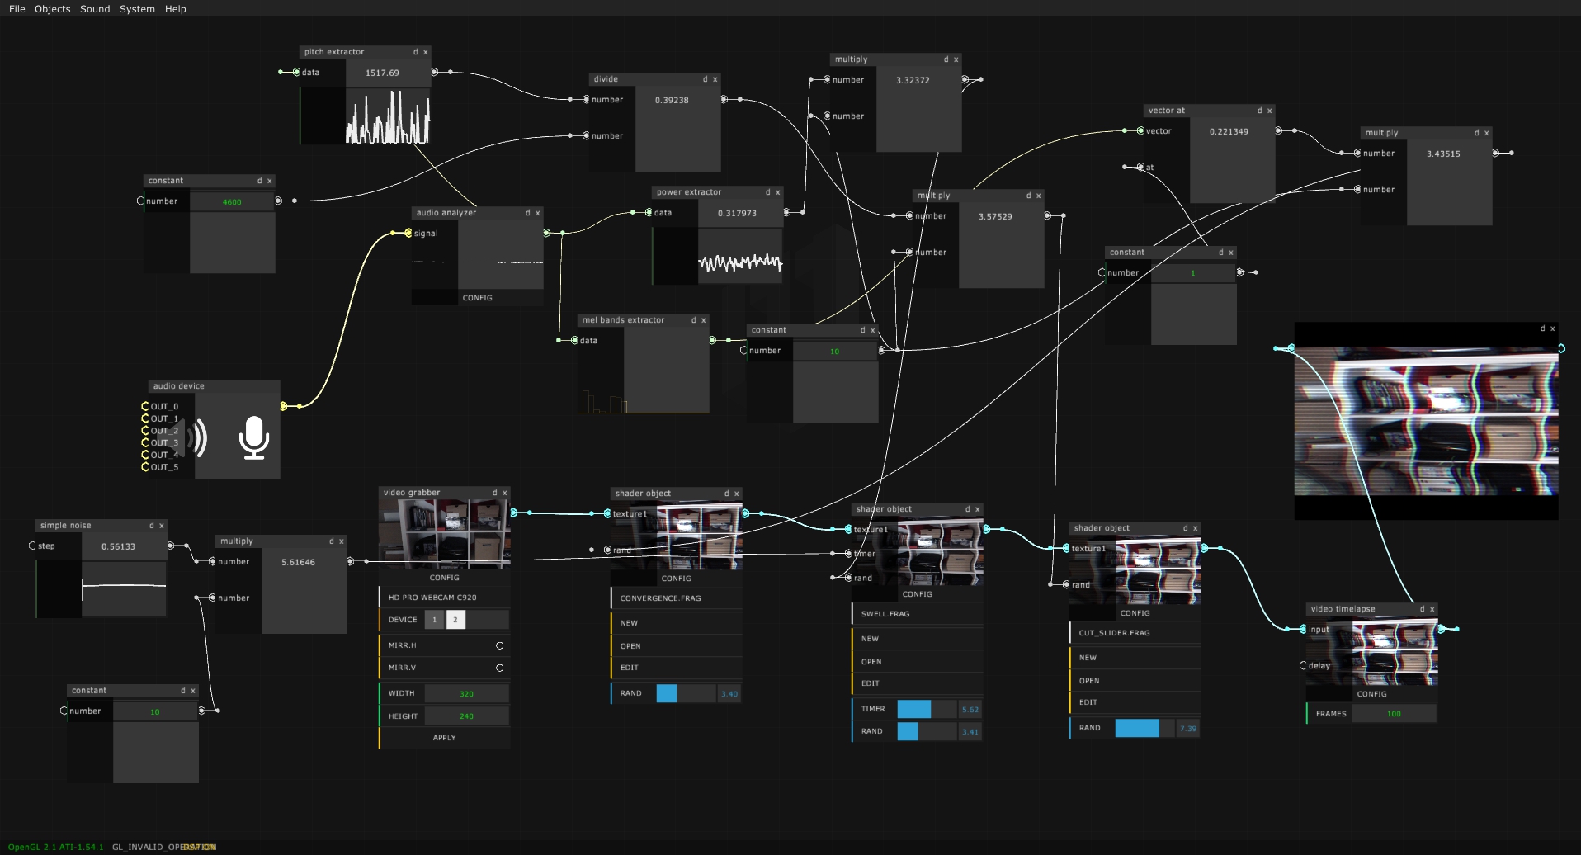
Task: Click the d icon on the video timelapse node
Action: 1423,608
